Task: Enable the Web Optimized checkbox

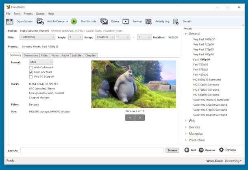Action: [31, 68]
